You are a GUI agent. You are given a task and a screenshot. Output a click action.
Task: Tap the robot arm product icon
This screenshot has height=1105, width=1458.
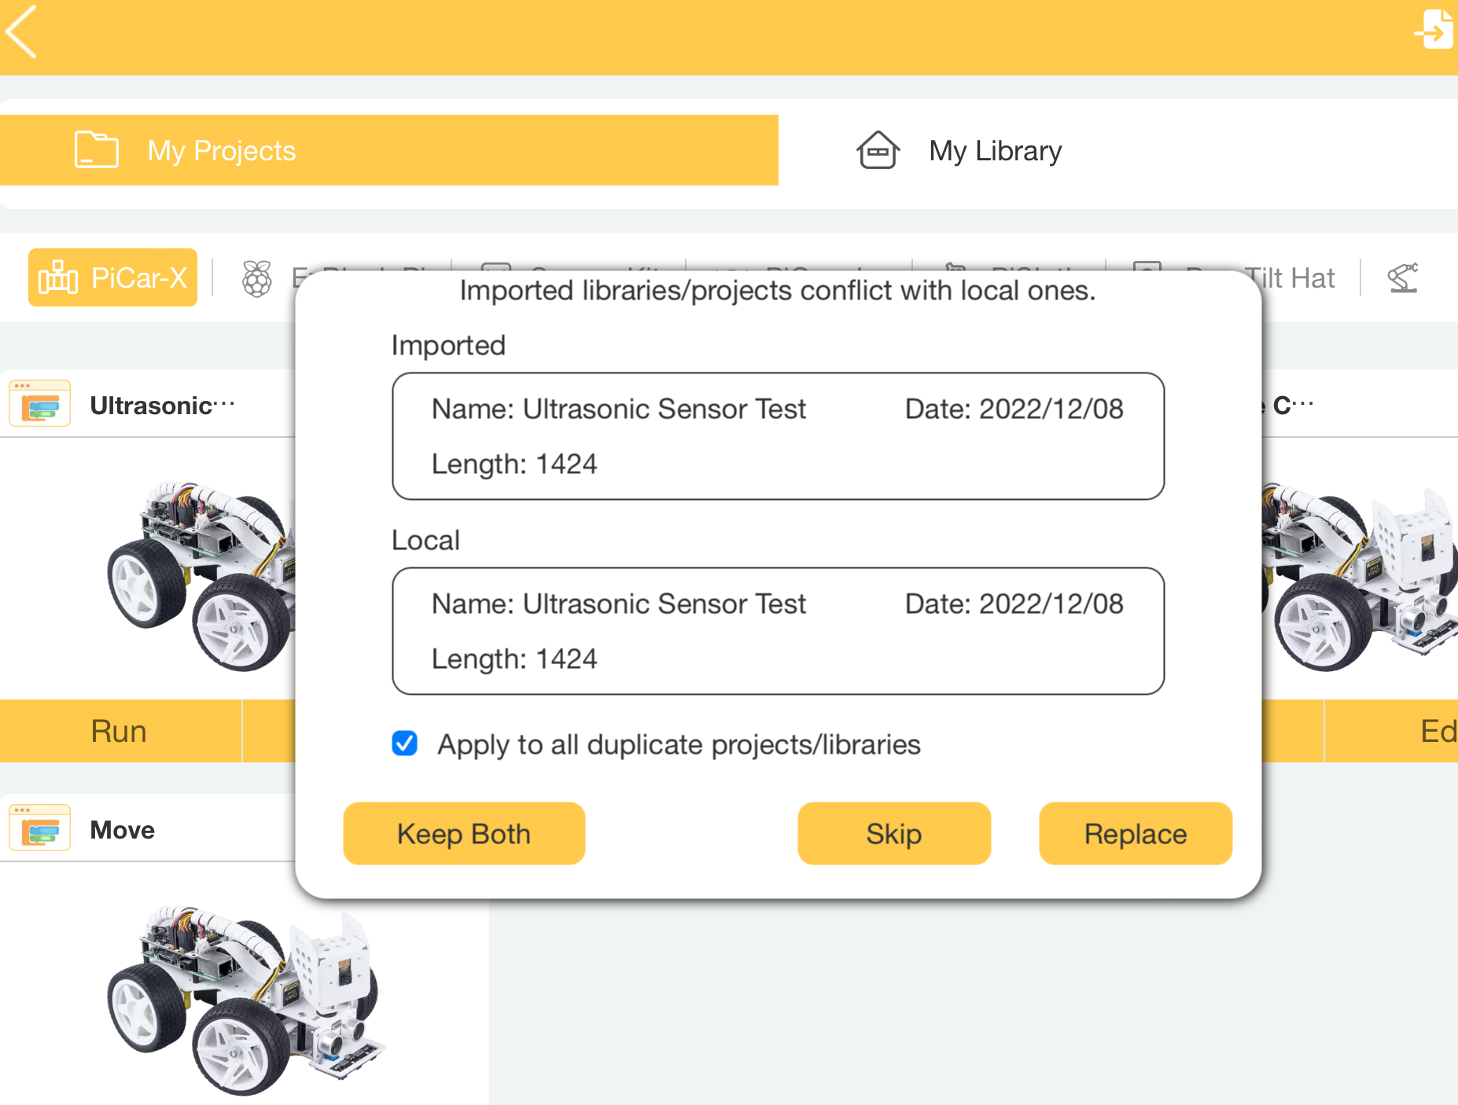point(1403,277)
